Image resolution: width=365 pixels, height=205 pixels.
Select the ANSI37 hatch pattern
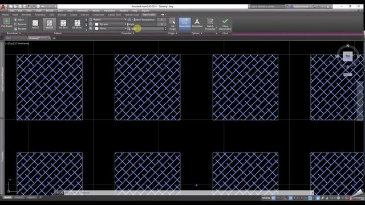[35, 24]
